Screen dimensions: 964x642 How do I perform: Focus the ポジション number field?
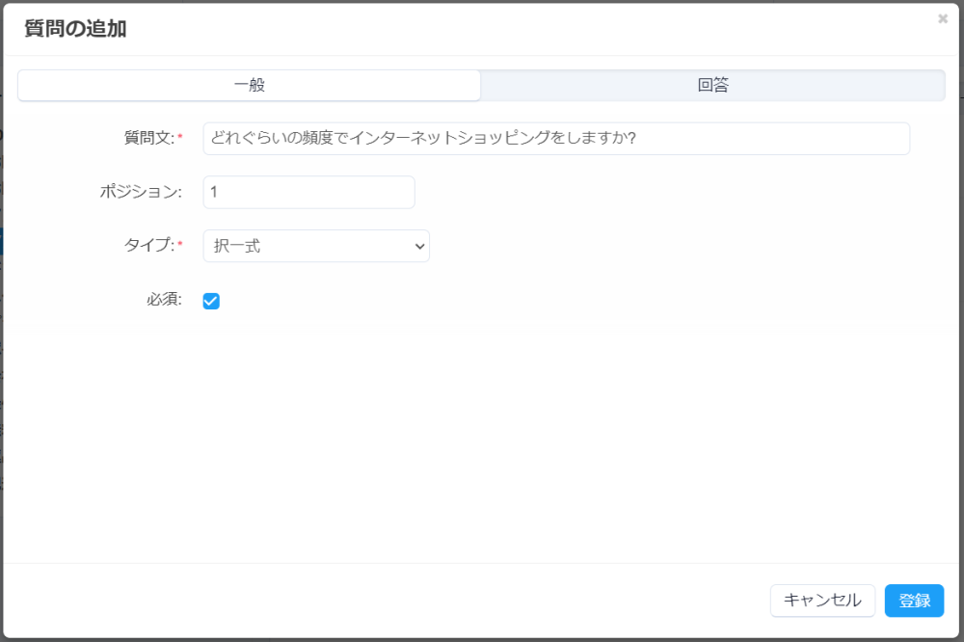pos(308,192)
